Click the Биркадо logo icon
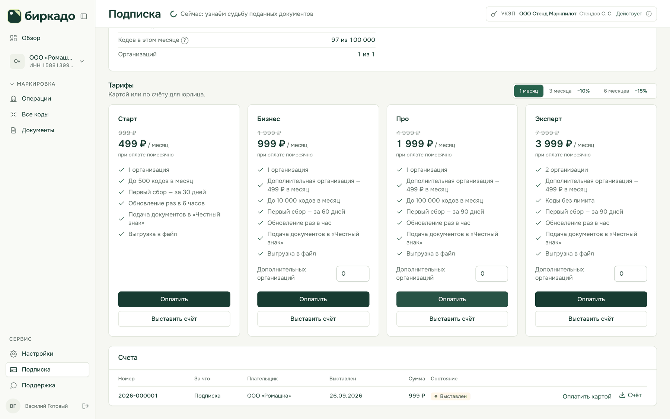 15,16
